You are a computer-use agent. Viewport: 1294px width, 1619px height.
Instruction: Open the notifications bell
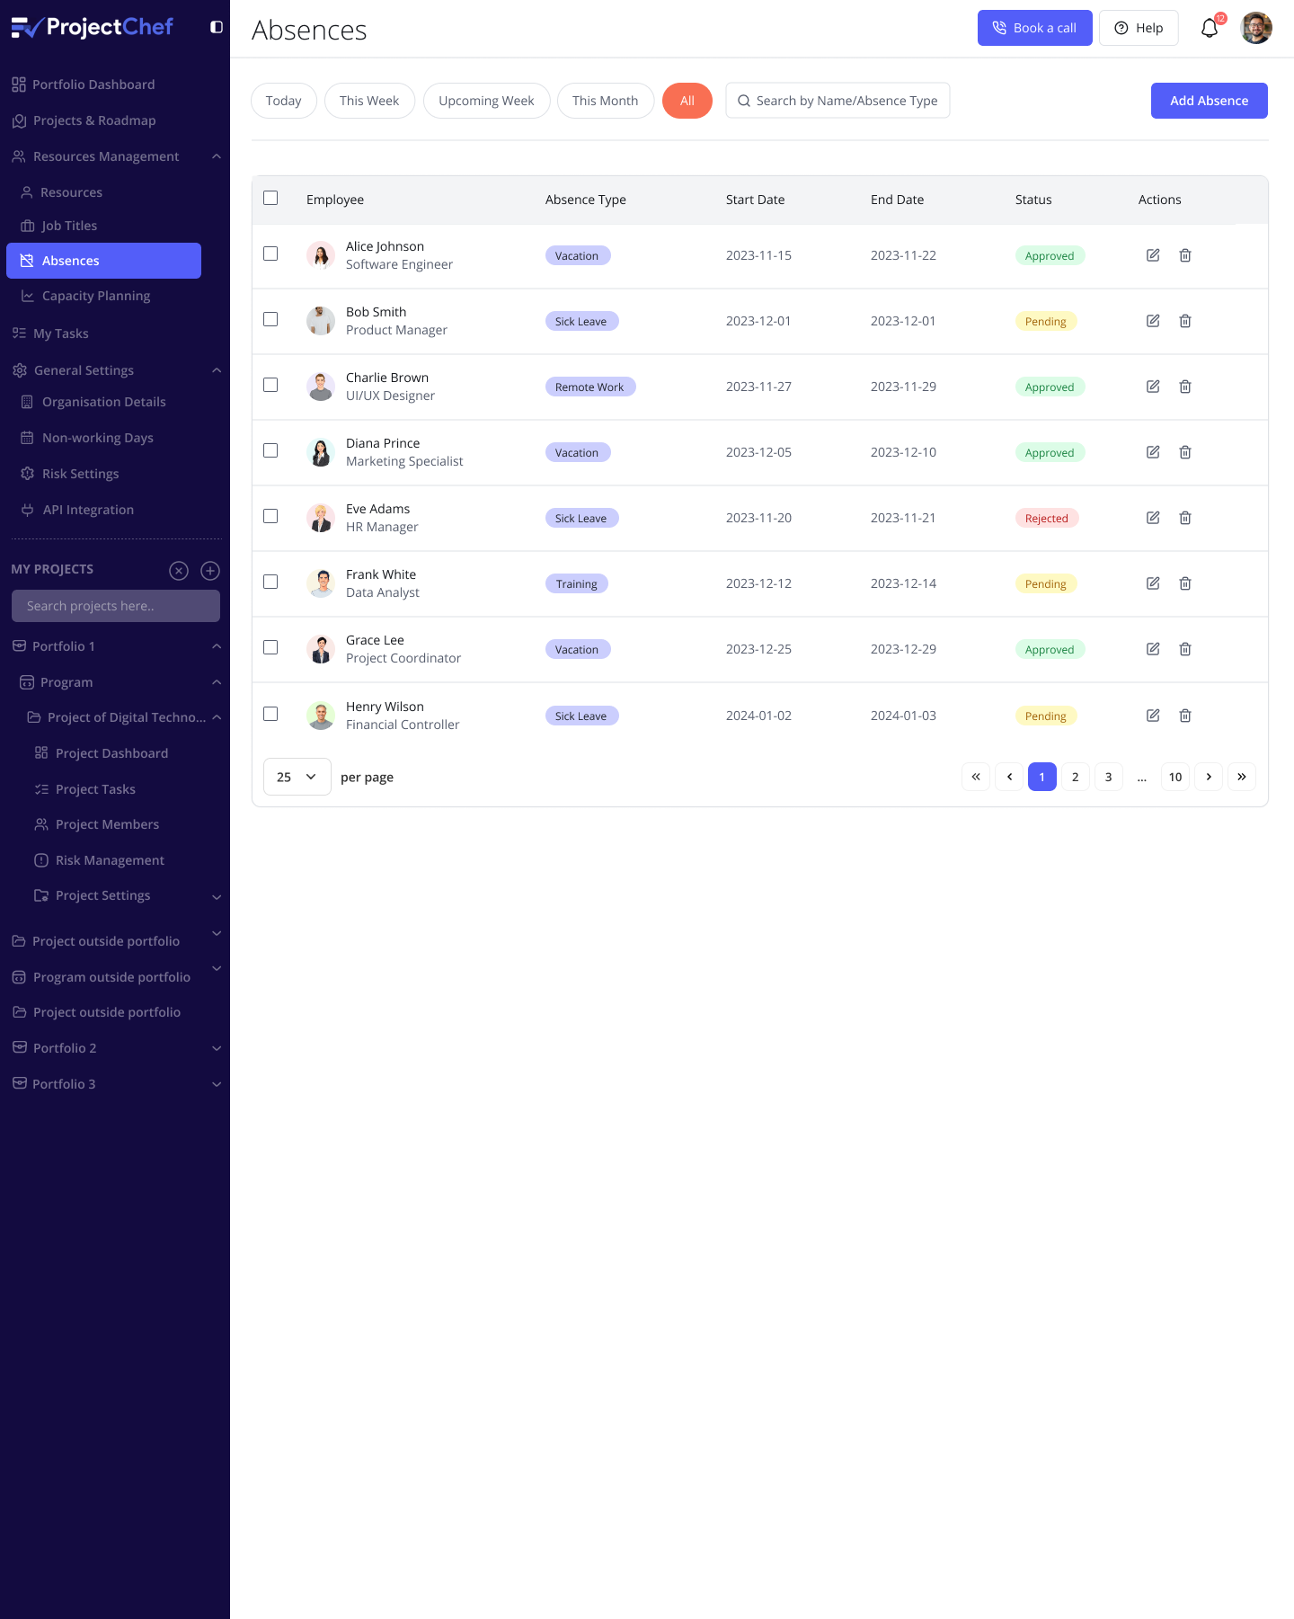pyautogui.click(x=1210, y=29)
